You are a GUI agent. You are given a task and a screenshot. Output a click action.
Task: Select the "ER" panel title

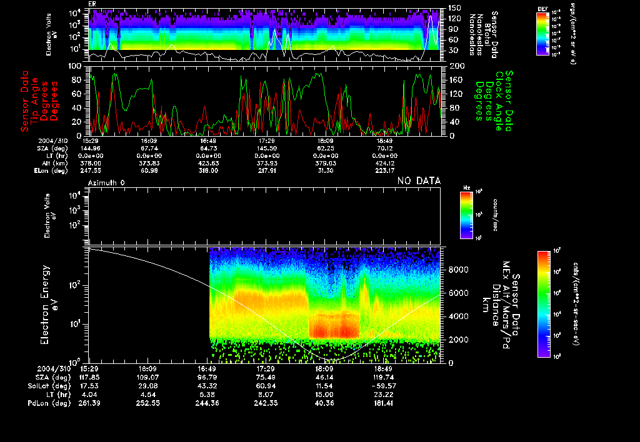(x=92, y=4)
